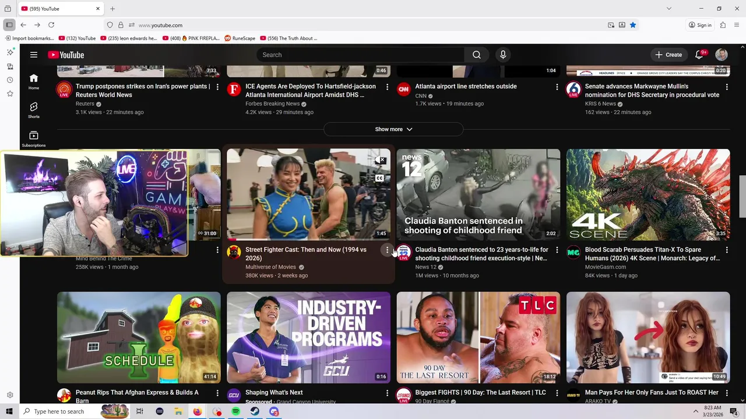Open the (132) YouTube bookmark
746x419 pixels.
click(x=77, y=38)
